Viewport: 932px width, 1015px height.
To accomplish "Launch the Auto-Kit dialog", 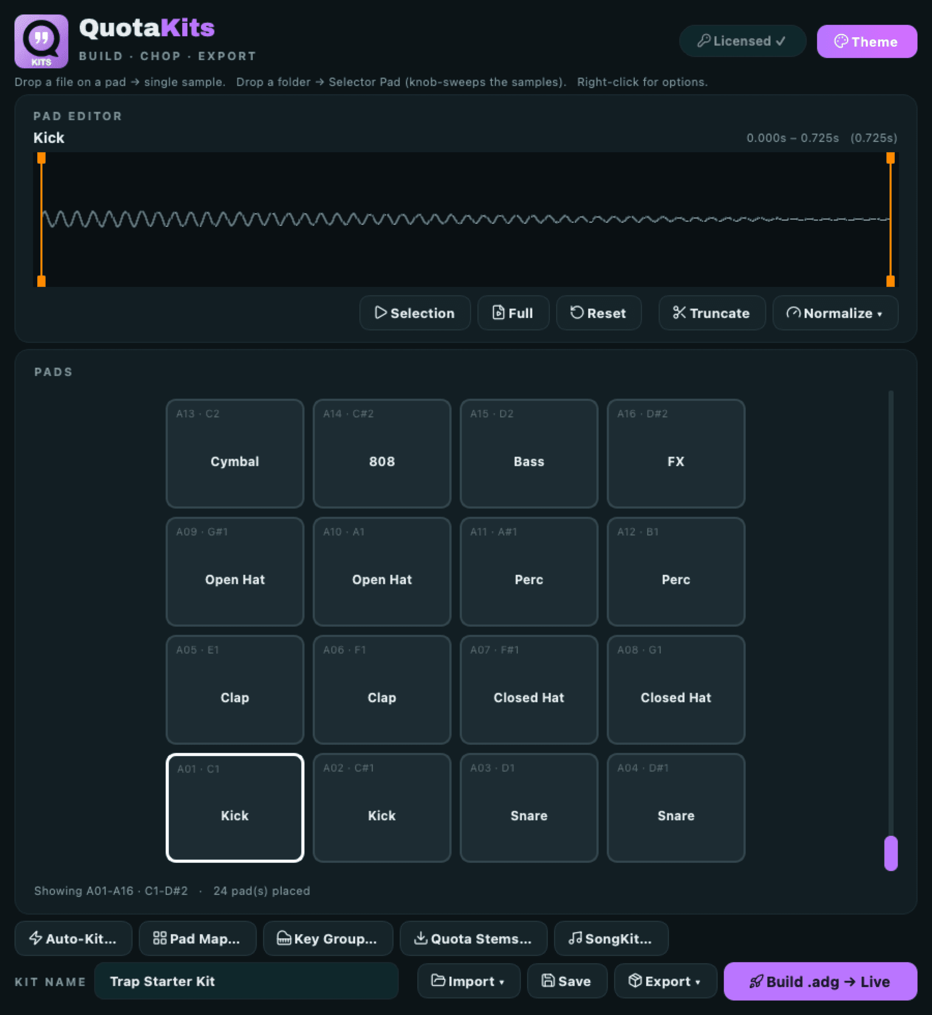I will coord(73,938).
